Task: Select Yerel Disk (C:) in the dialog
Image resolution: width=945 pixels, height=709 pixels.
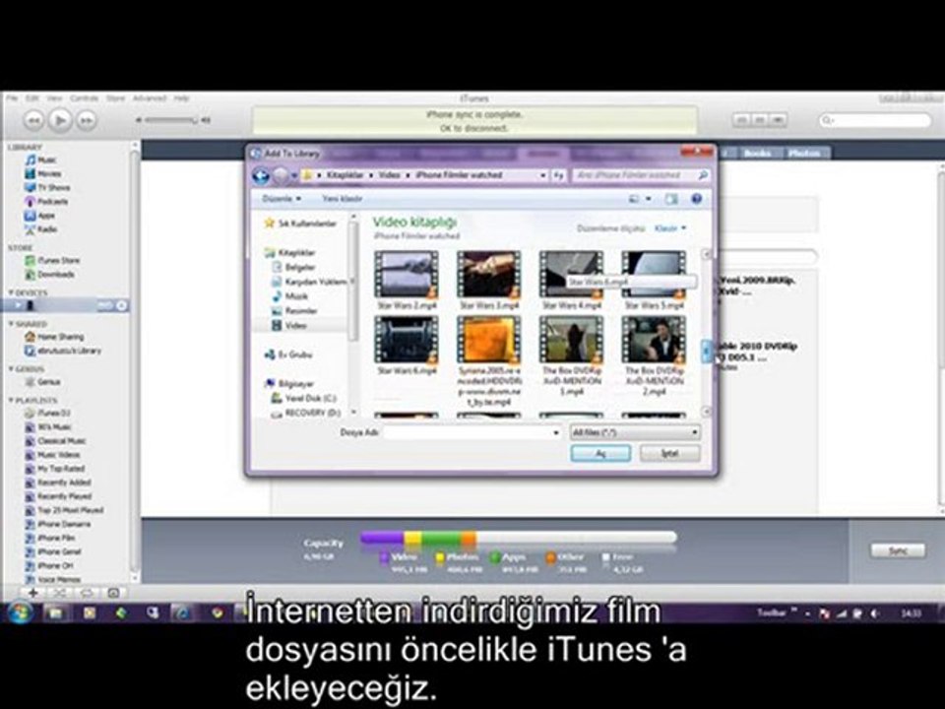Action: tap(304, 398)
